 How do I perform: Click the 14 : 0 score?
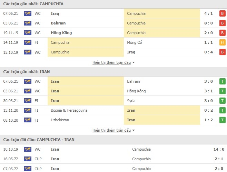(x=219, y=149)
